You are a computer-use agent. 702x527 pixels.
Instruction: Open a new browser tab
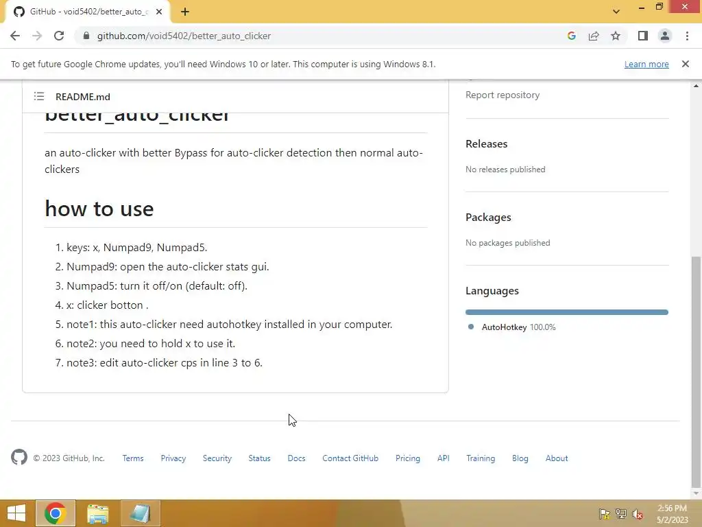(185, 12)
